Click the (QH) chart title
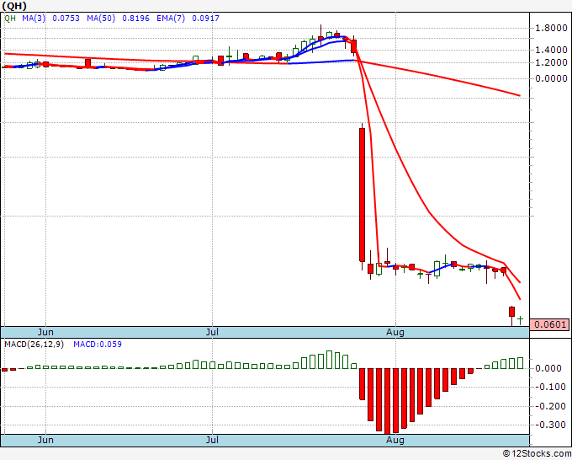This screenshot has width=572, height=460. click(x=14, y=6)
